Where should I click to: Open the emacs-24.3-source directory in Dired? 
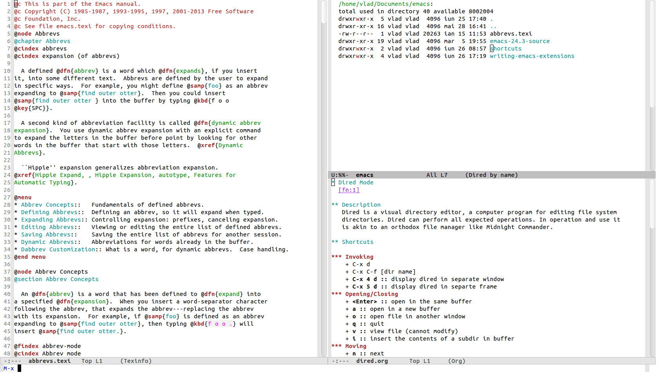[519, 41]
